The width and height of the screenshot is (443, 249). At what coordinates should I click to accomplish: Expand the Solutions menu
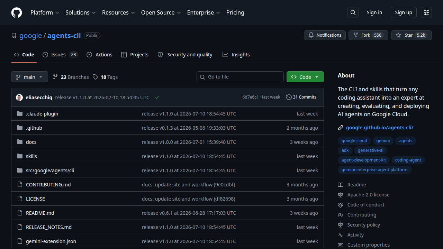click(x=80, y=12)
